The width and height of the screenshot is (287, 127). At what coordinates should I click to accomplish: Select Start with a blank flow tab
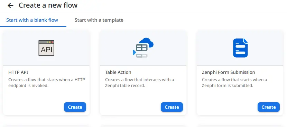click(x=32, y=20)
